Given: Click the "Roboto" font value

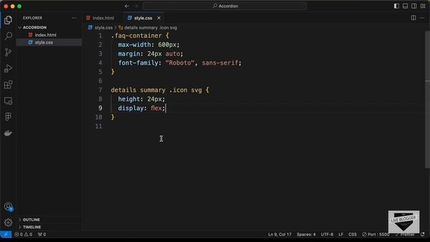Looking at the screenshot, I should 180,63.
